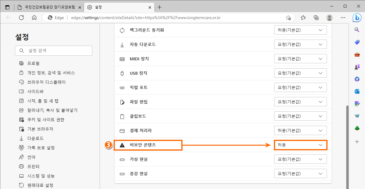
Task: Open the Collections toolbar icon
Action: tap(316, 18)
